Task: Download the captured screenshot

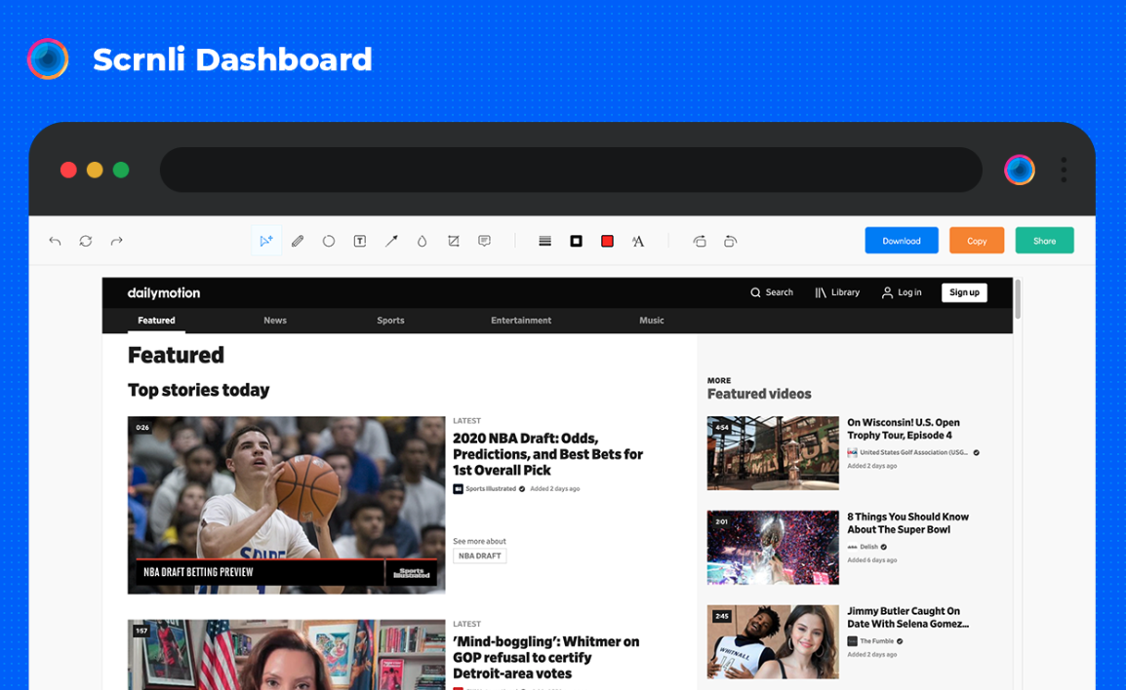Action: click(x=902, y=241)
